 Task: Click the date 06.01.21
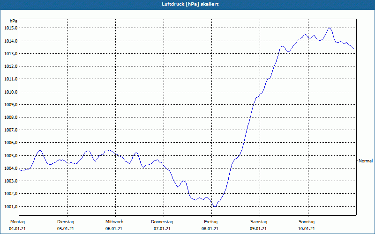114,229
